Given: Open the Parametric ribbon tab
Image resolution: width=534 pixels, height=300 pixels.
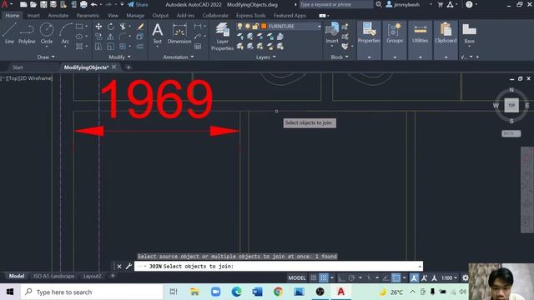Looking at the screenshot, I should pos(88,16).
